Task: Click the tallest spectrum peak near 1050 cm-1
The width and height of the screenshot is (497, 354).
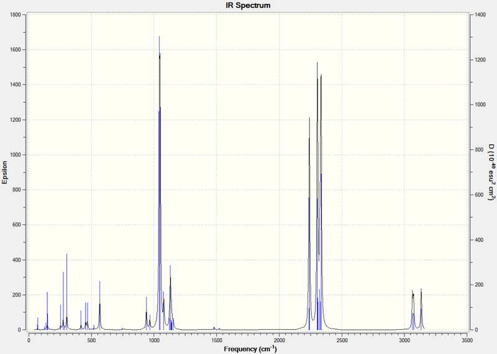Action: coord(160,54)
